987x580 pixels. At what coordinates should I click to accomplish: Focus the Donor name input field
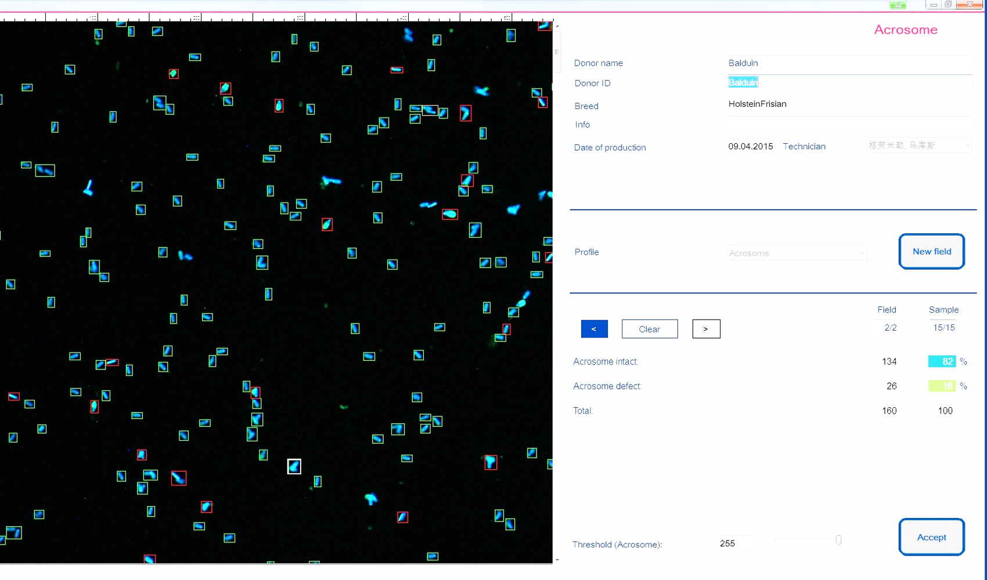click(849, 63)
